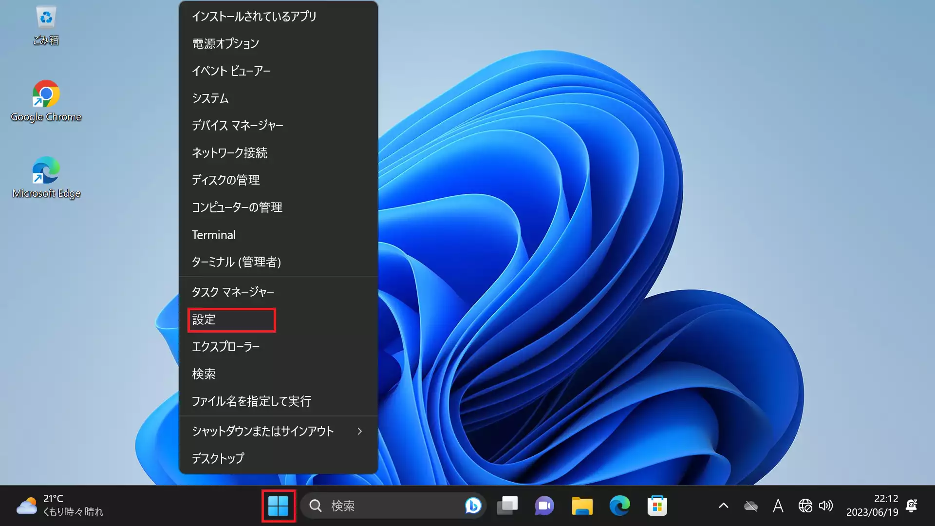Choose ファイル名を指定して実行 menu item
Screen dimensions: 935x526
[279, 401]
